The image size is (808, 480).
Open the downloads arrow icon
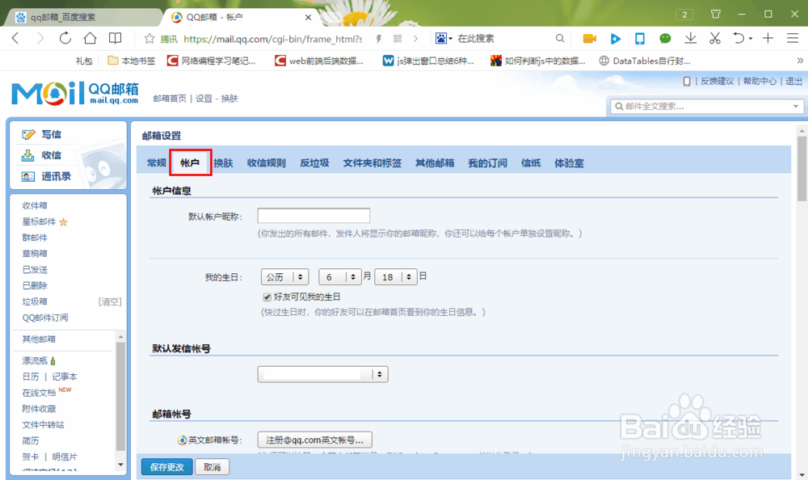(690, 38)
